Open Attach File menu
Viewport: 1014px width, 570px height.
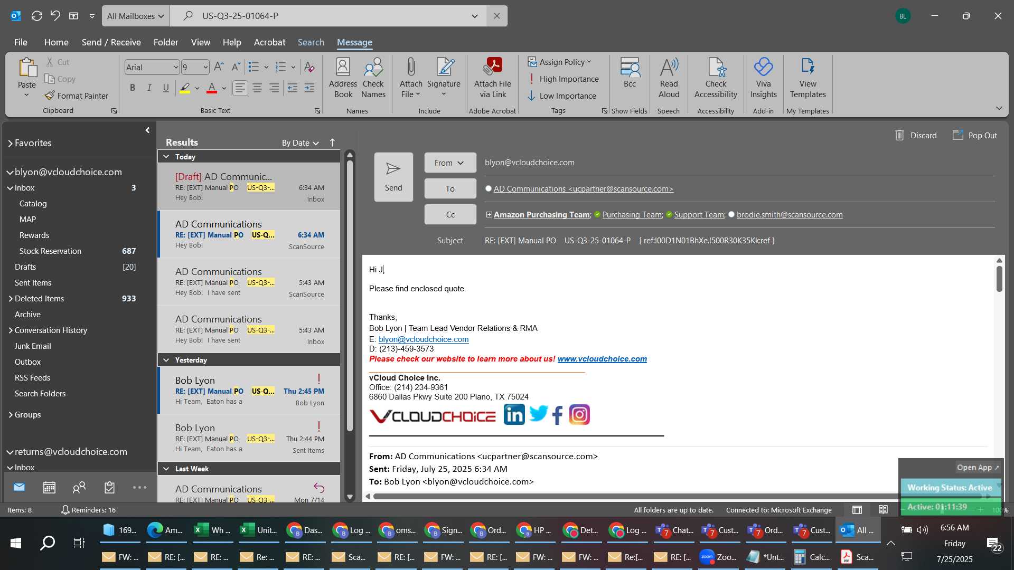click(x=411, y=78)
